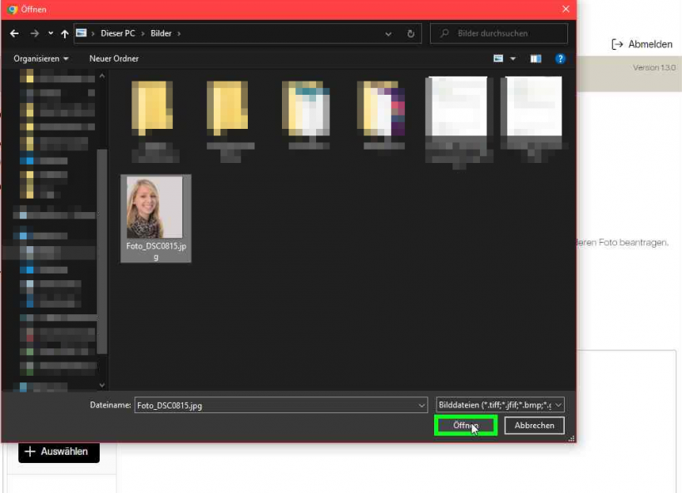The width and height of the screenshot is (682, 493).
Task: Click Bilder in the breadcrumb path
Action: [x=160, y=34]
